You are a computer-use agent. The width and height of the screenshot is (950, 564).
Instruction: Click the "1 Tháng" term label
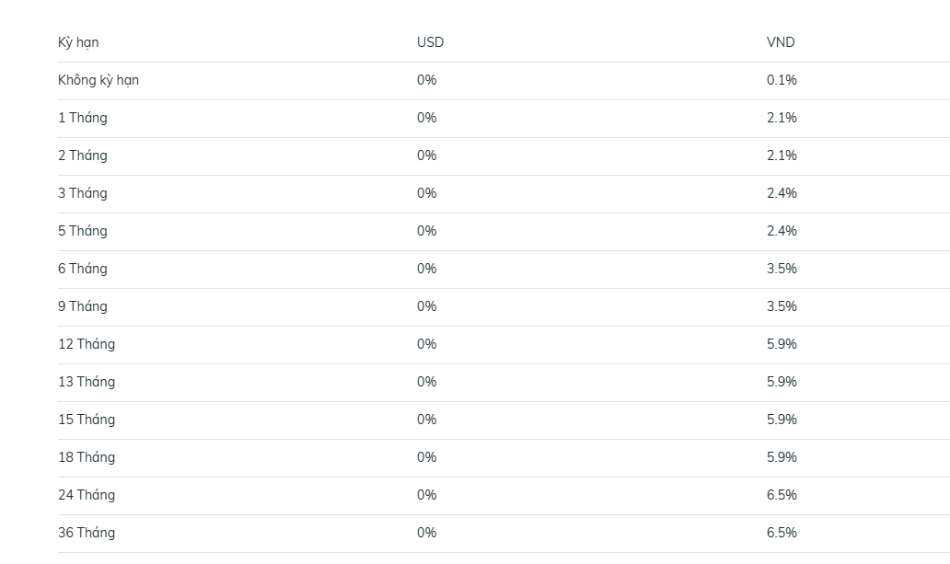click(x=83, y=119)
